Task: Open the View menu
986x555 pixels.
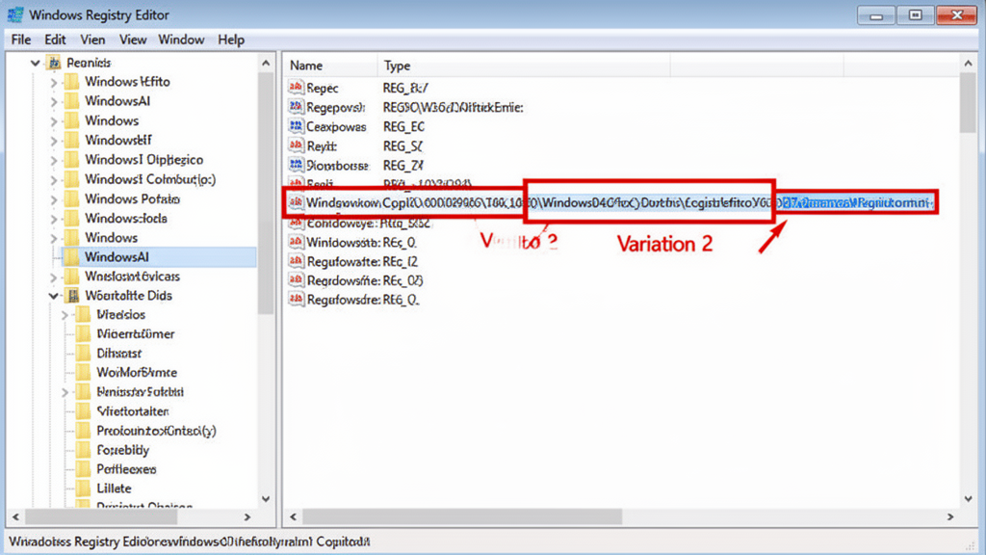Action: coord(133,40)
